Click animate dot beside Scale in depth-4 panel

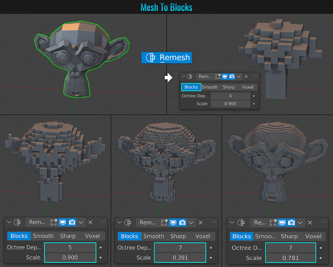[254, 104]
